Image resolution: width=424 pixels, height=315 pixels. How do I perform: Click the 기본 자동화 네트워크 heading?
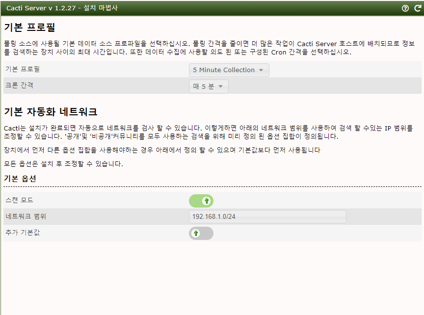pos(51,112)
